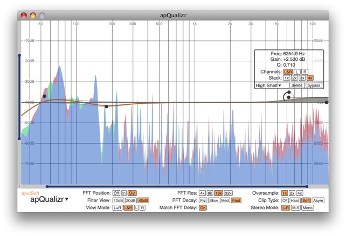Set Clip Type to Asym
Image resolution: width=346 pixels, height=236 pixels.
pos(318,201)
